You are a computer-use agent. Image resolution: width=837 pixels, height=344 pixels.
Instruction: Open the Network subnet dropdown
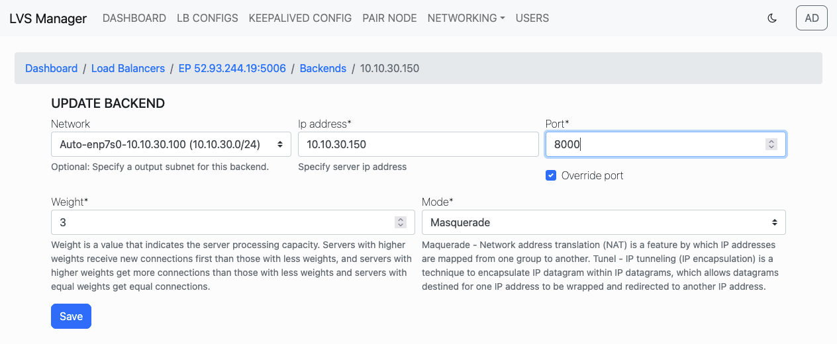point(171,144)
